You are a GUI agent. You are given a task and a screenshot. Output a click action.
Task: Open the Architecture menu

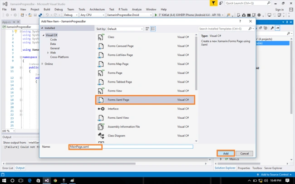tap(97, 10)
